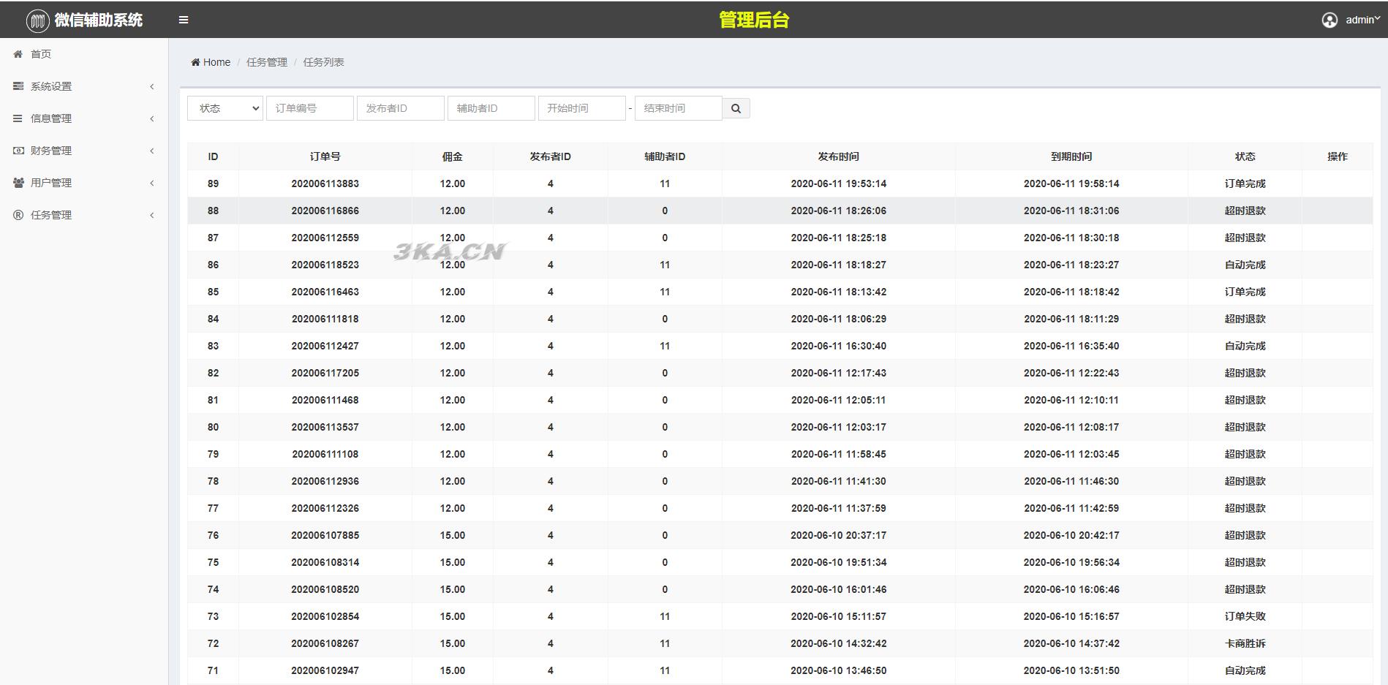
Task: Open the 系统设置 sidebar menu
Action: 84,86
